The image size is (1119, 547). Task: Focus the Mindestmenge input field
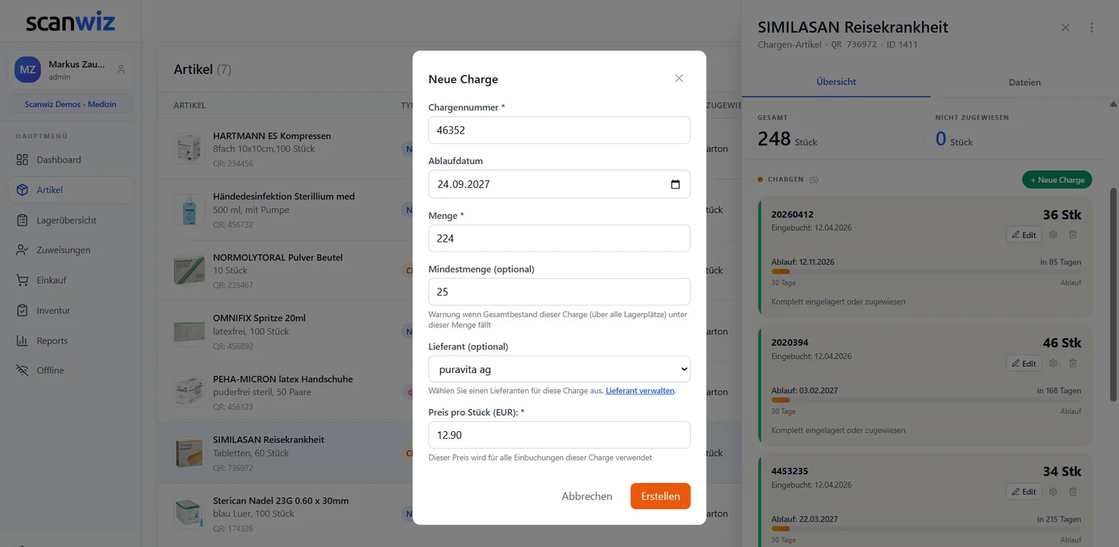tap(559, 292)
